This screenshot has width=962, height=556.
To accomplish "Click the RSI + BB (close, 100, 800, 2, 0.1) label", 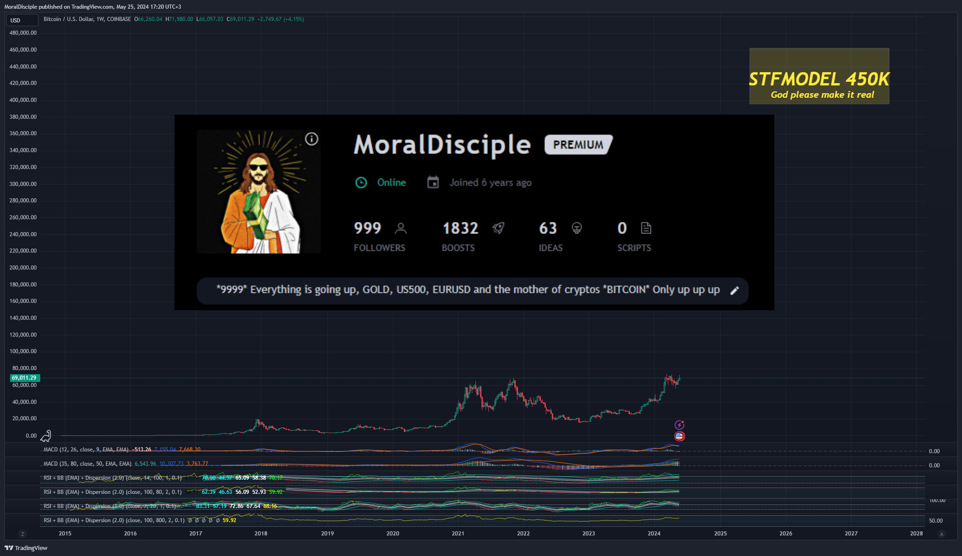I will pyautogui.click(x=114, y=520).
